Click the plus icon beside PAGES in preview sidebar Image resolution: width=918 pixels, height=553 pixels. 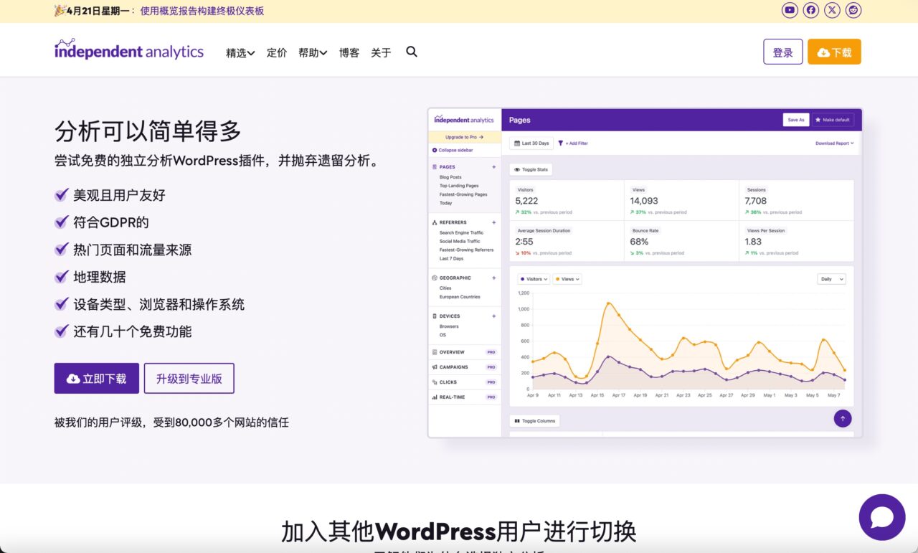point(493,167)
